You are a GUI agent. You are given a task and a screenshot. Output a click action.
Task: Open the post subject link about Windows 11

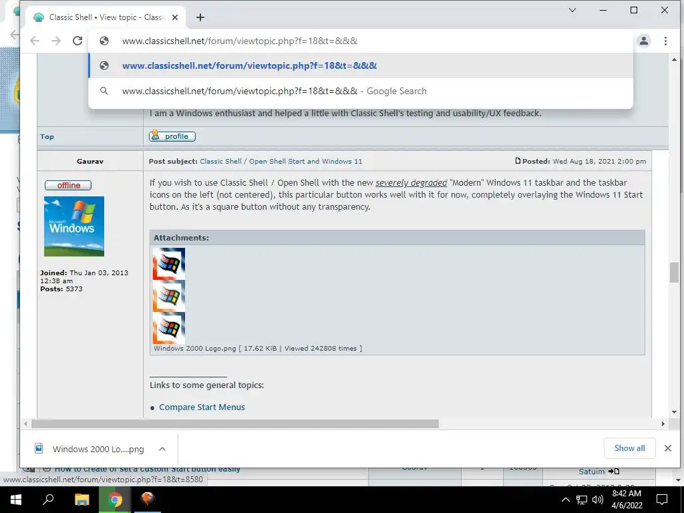(281, 161)
